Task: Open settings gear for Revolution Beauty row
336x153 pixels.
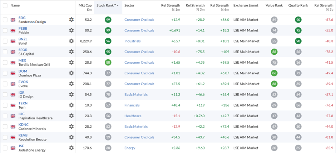Action: click(x=71, y=137)
